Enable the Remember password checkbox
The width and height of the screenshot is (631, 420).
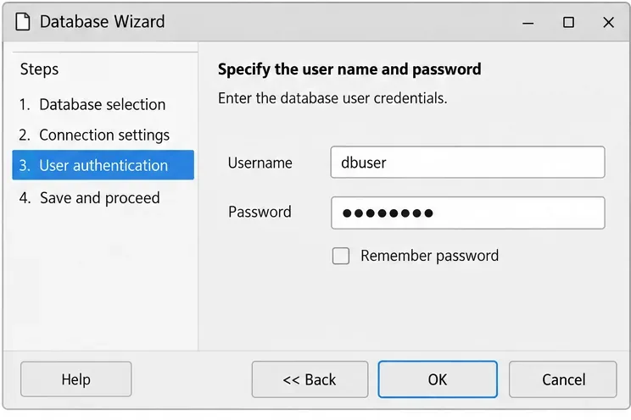point(341,256)
